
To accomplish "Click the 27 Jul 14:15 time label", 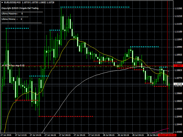I will (x=35, y=135).
